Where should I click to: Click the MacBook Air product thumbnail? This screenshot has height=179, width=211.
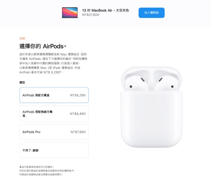coord(70,12)
